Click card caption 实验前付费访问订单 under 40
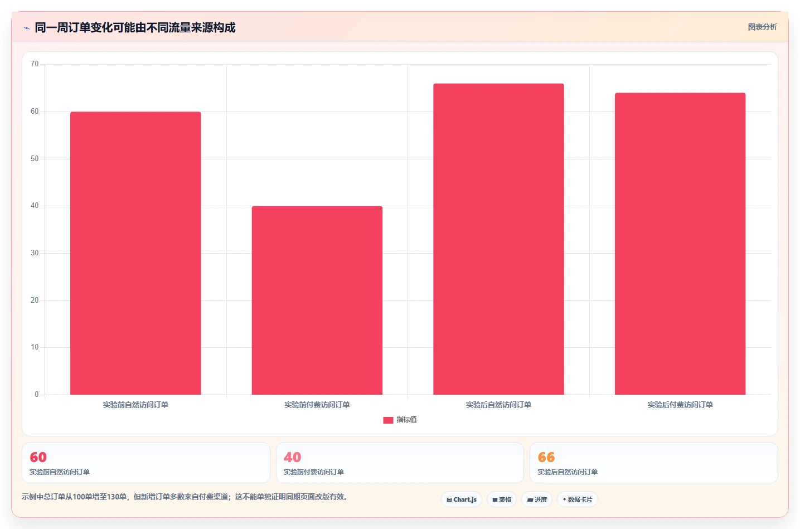The image size is (800, 529). point(314,472)
